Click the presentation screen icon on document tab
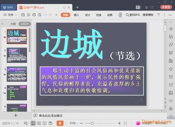Viewport: 175px width, 127px height. pos(64,8)
